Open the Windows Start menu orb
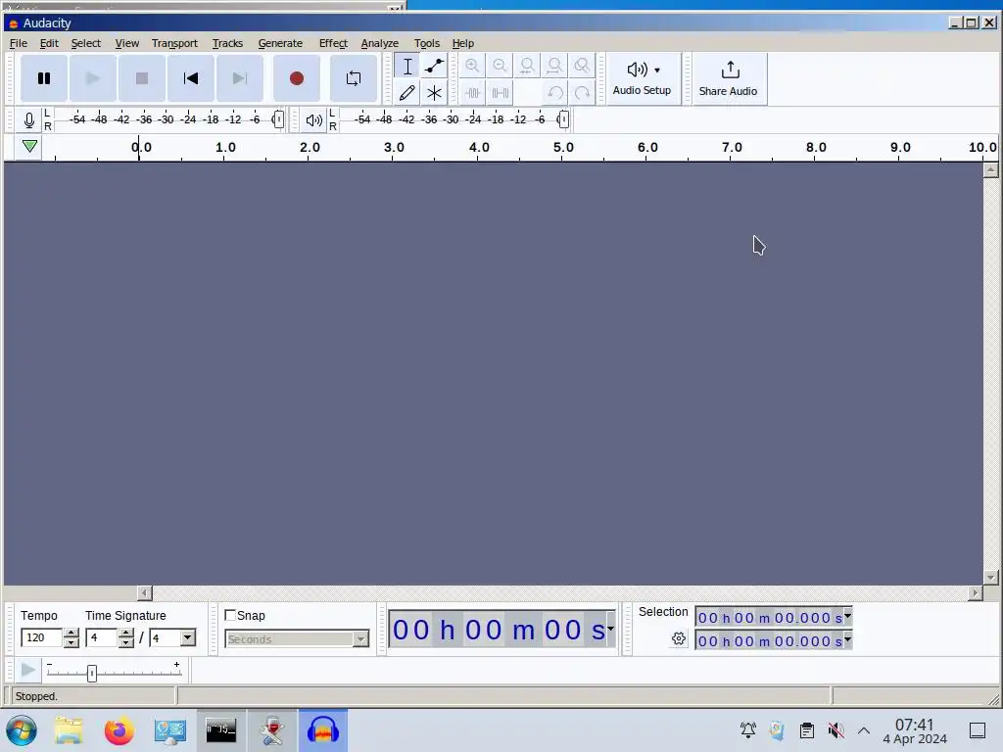 click(22, 730)
